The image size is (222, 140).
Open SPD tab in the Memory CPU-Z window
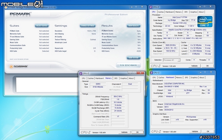(116, 78)
